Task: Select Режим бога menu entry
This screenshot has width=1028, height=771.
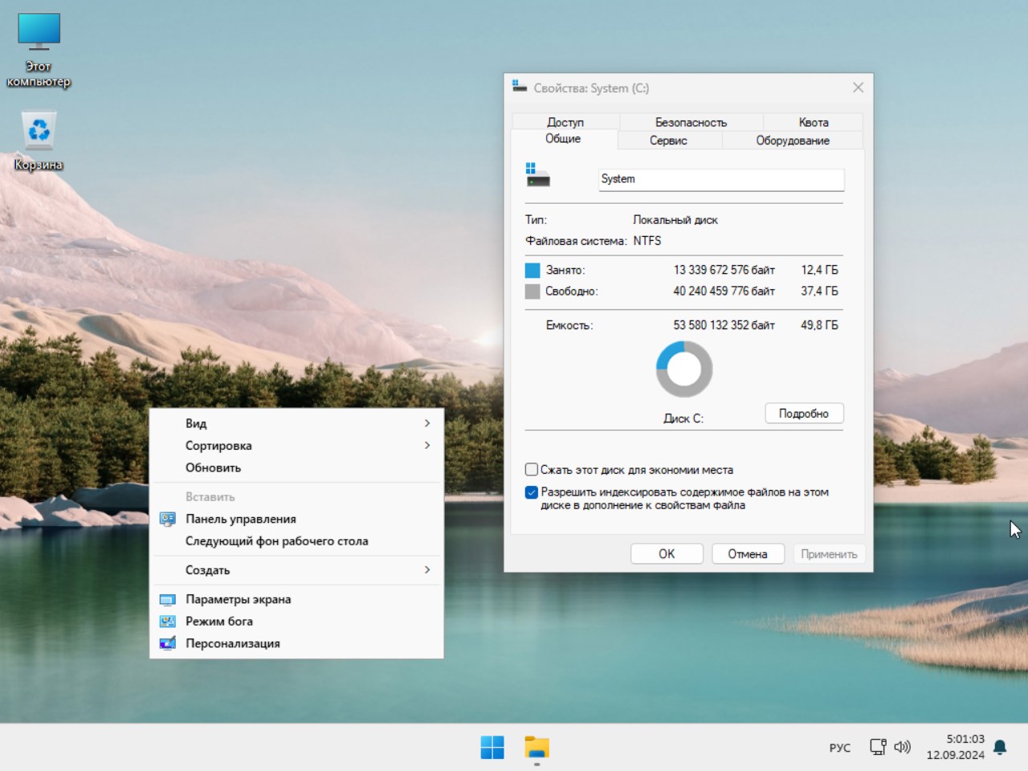Action: pyautogui.click(x=296, y=621)
